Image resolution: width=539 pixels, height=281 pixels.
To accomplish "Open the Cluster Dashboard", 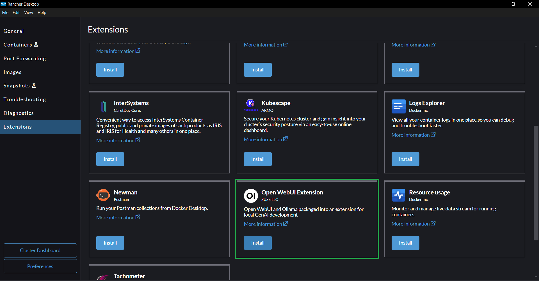I will point(40,250).
